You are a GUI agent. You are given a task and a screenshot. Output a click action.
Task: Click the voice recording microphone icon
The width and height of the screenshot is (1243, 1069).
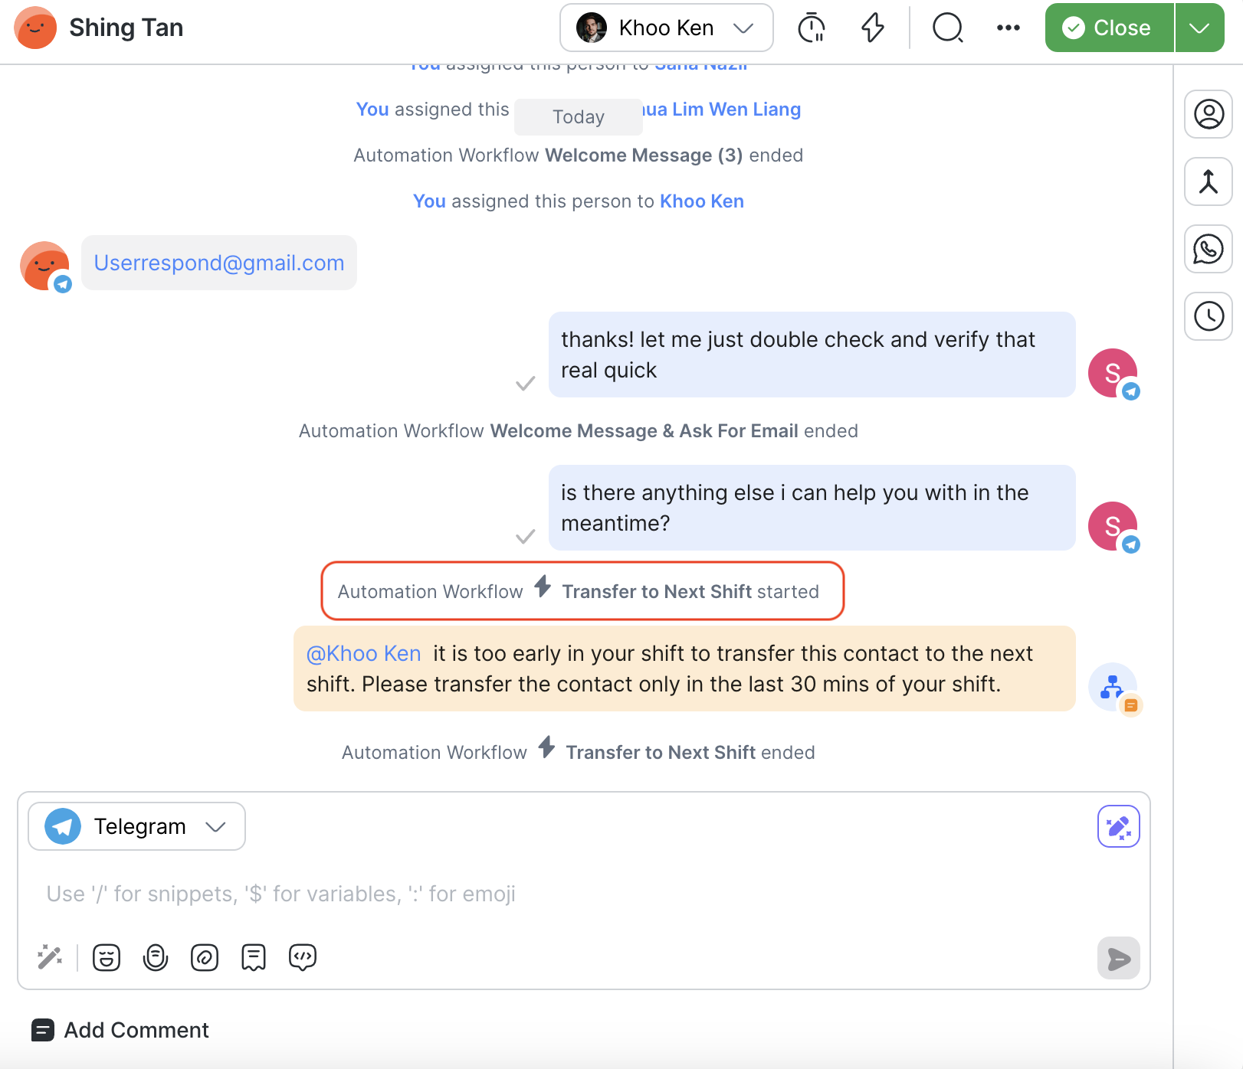(x=156, y=957)
